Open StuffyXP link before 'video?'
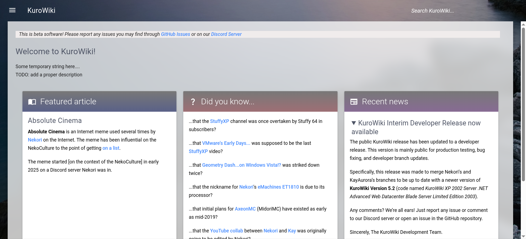Viewport: 526px width, 239px height. 198,151
